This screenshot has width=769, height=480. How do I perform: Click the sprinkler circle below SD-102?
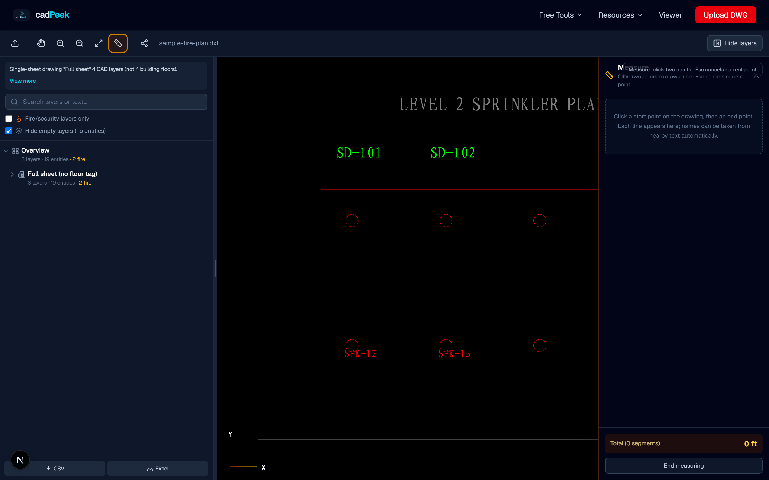446,221
